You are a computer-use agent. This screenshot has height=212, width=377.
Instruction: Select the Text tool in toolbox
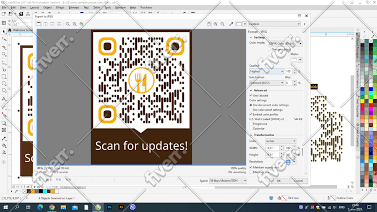(4, 99)
